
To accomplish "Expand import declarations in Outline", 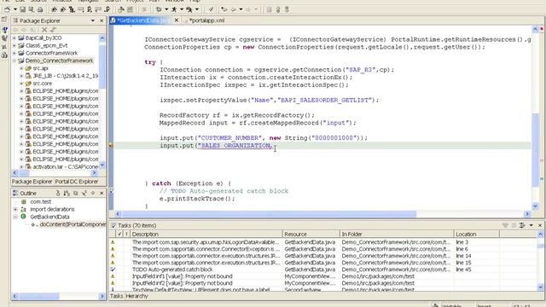I will click(15, 209).
